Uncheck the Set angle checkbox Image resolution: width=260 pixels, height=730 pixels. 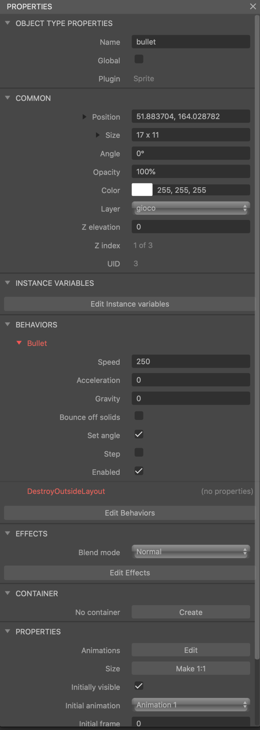(x=139, y=434)
